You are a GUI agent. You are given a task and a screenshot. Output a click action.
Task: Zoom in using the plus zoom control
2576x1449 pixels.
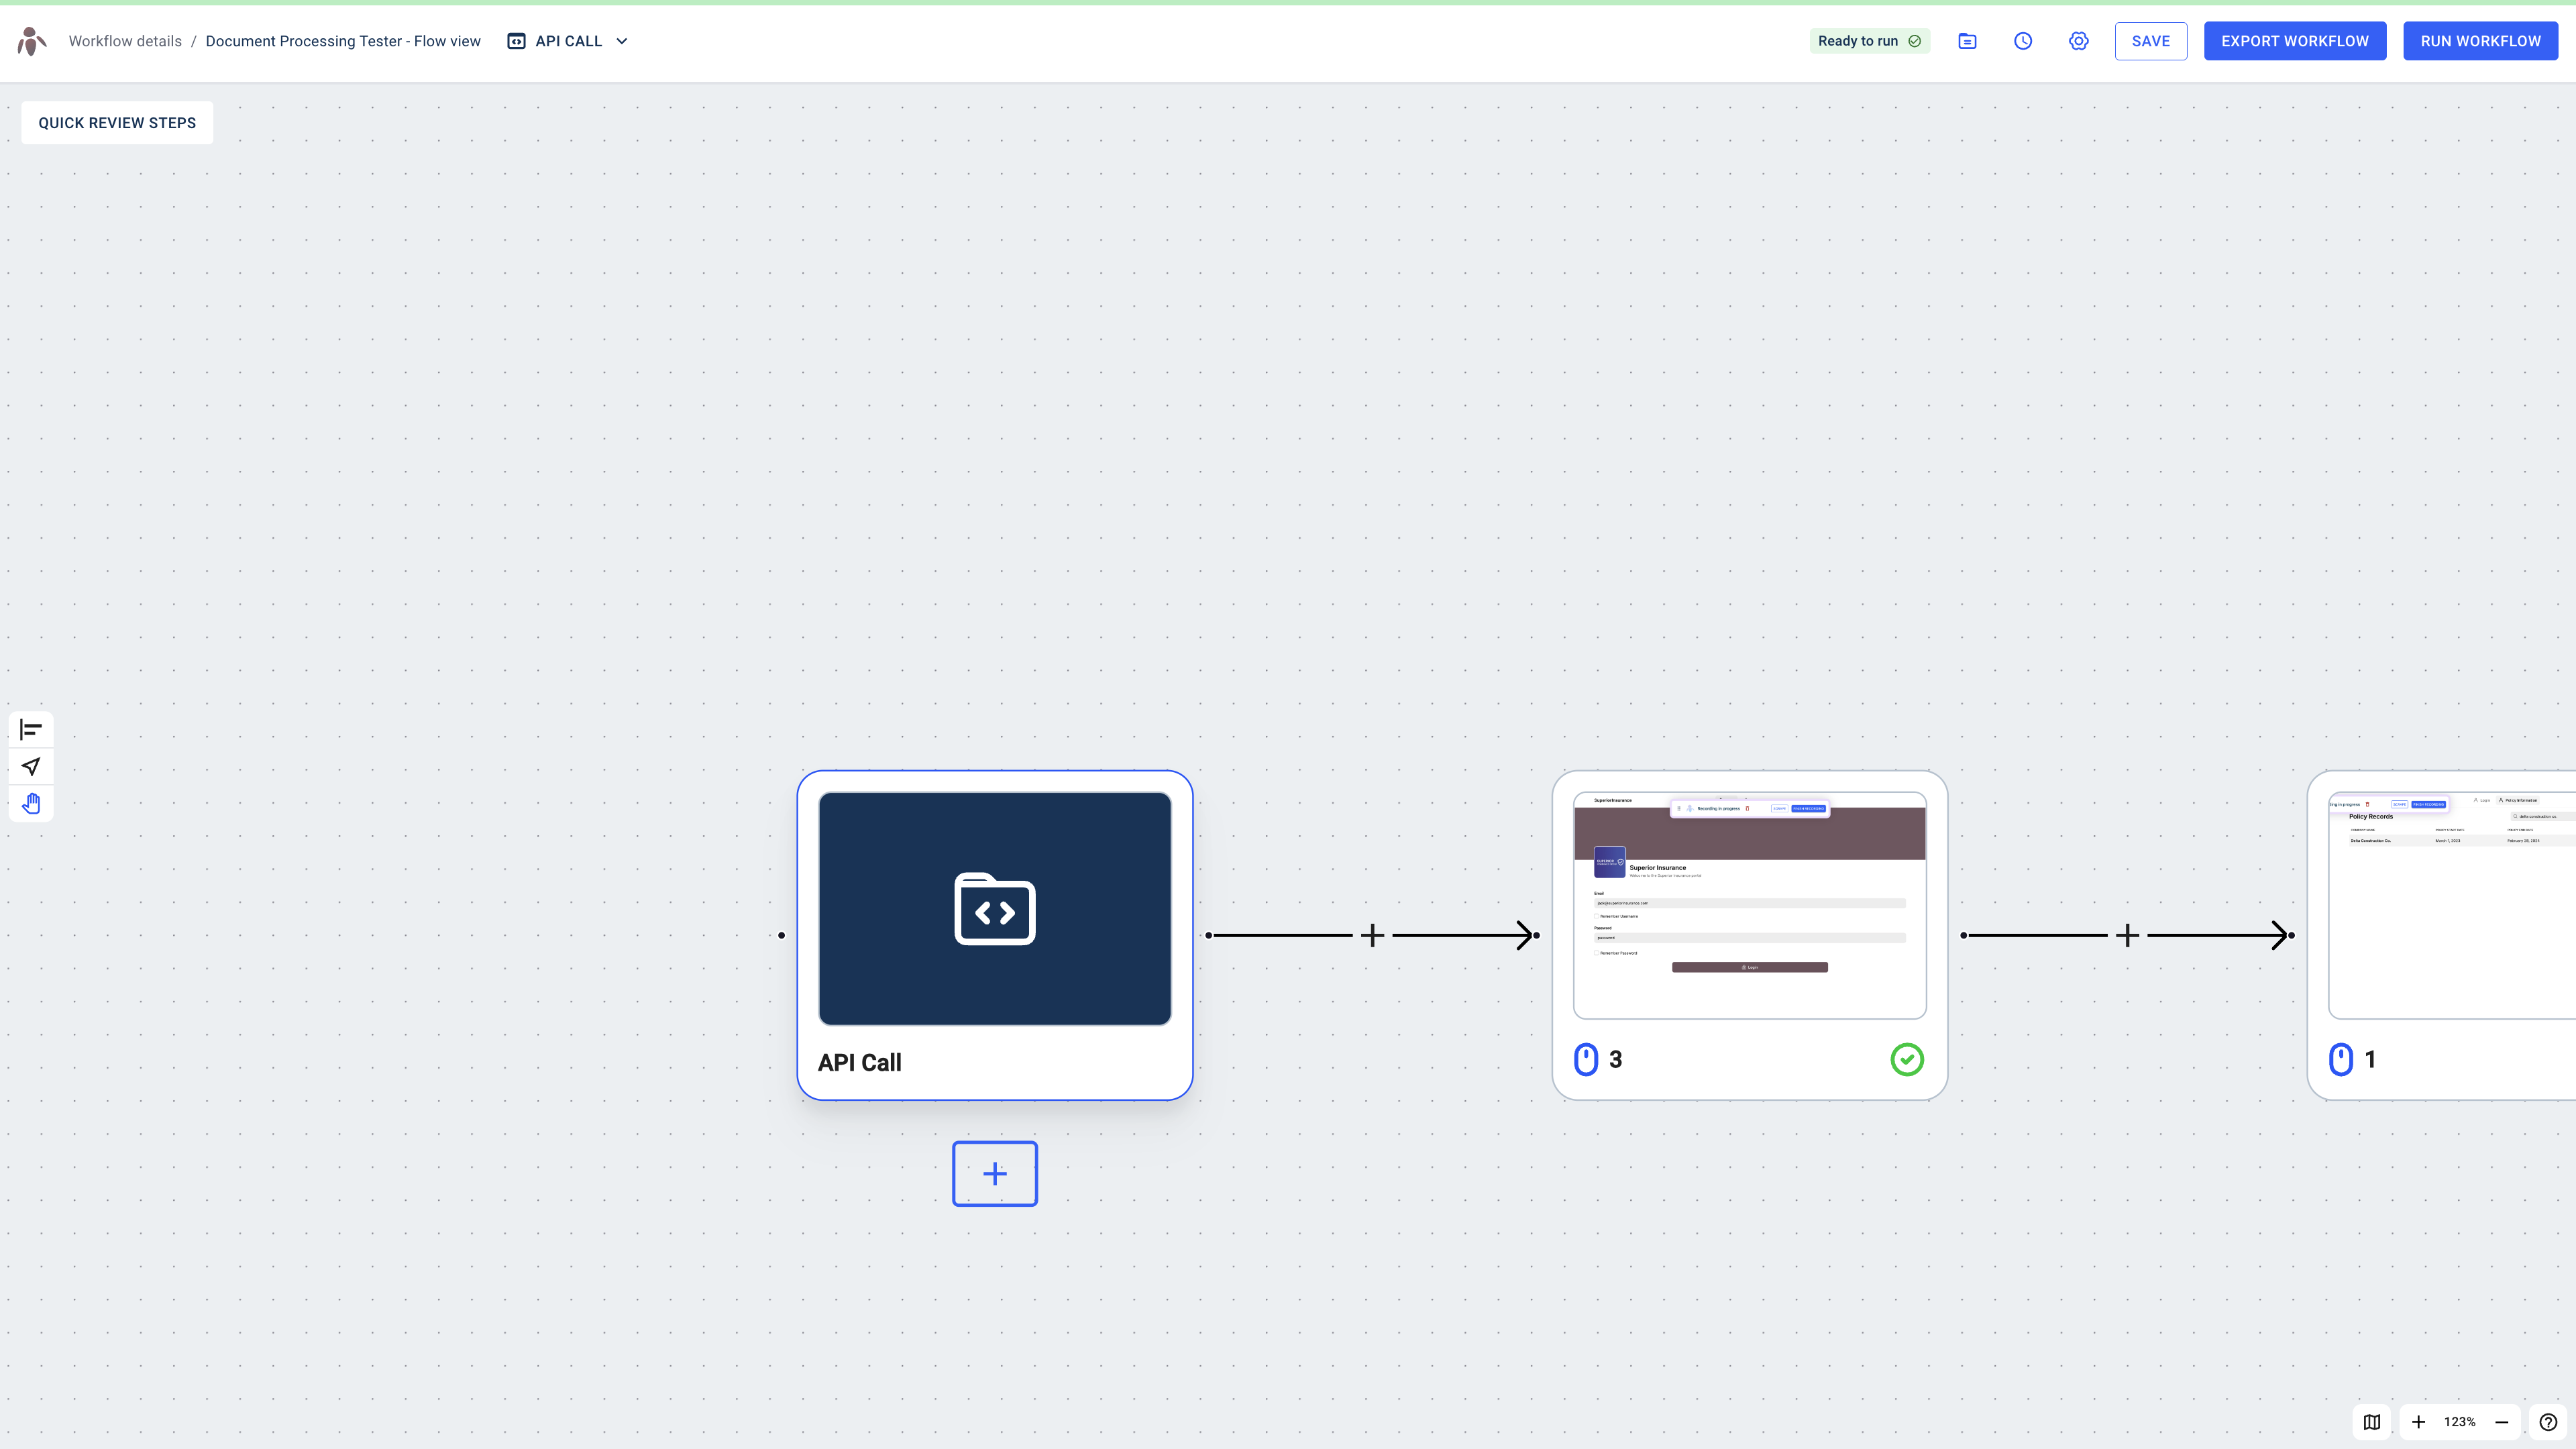[x=2419, y=1421]
